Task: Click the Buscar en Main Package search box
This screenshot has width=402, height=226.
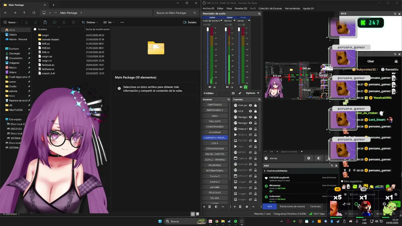Action: point(176,13)
